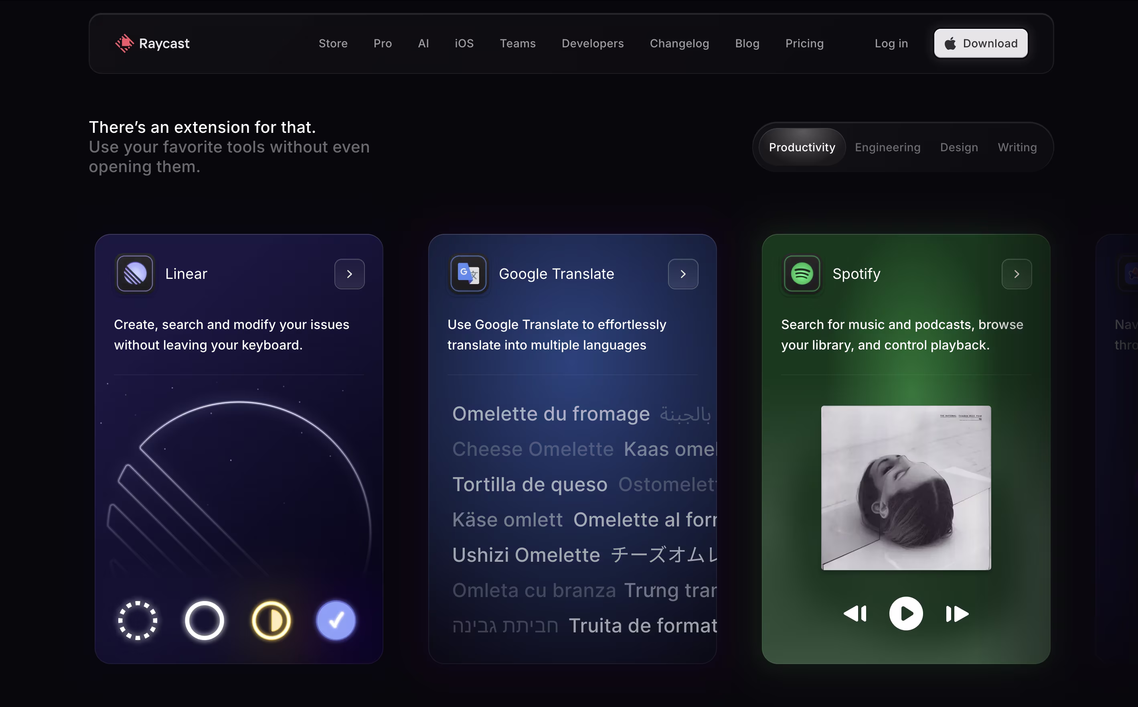This screenshot has height=707, width=1138.
Task: Click the Spotify album cover thumbnail
Action: point(906,488)
